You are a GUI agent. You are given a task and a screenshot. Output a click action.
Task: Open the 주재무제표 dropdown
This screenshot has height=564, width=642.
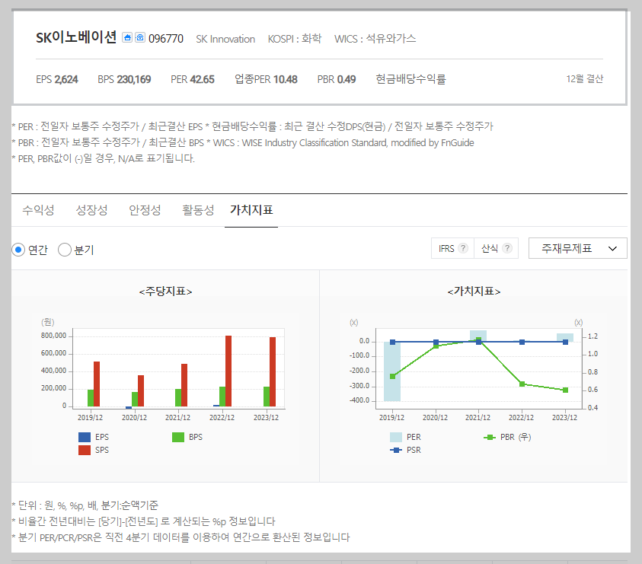tap(578, 248)
